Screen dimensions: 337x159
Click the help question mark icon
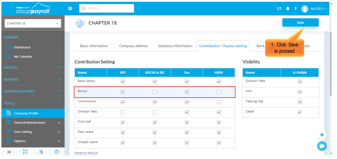pyautogui.click(x=295, y=8)
